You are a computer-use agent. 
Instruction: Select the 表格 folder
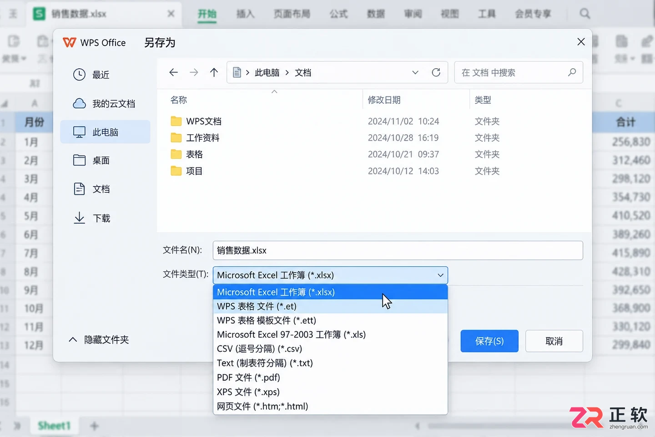coord(187,154)
